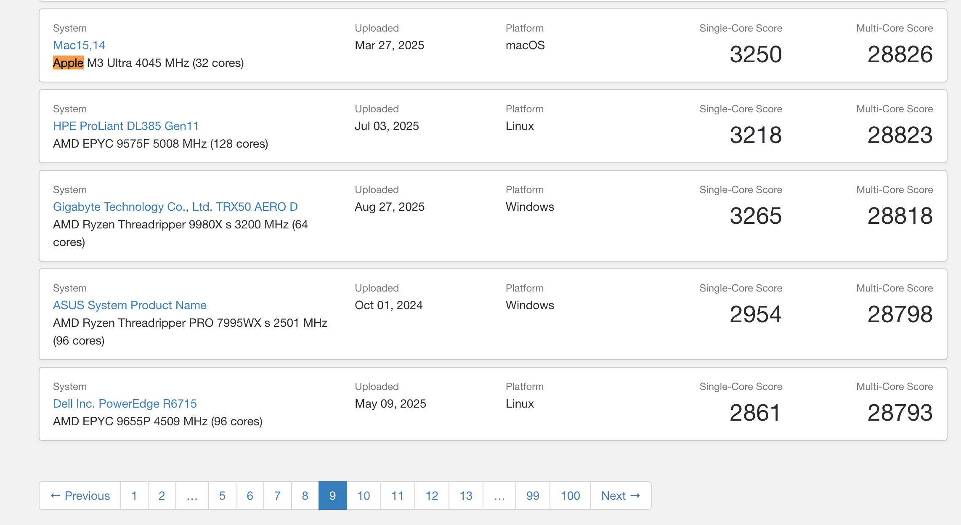Image resolution: width=961 pixels, height=525 pixels.
Task: Select page 7 in pagination
Action: (278, 496)
